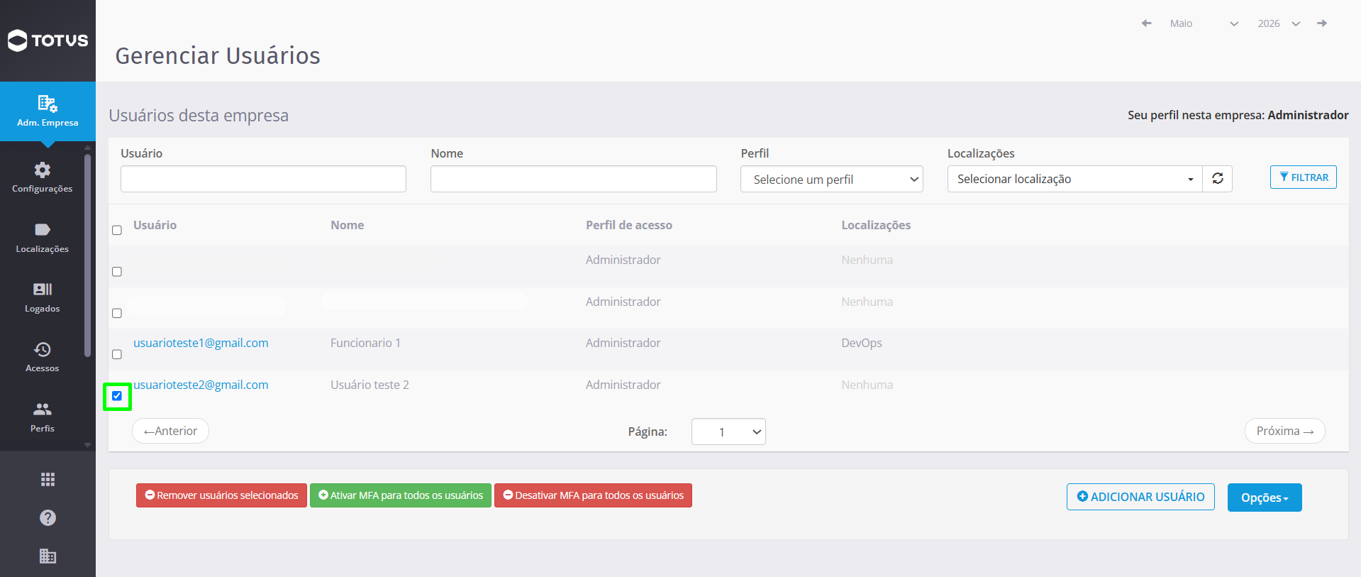Focus the Nome filter input
This screenshot has height=577, width=1361.
coord(574,179)
